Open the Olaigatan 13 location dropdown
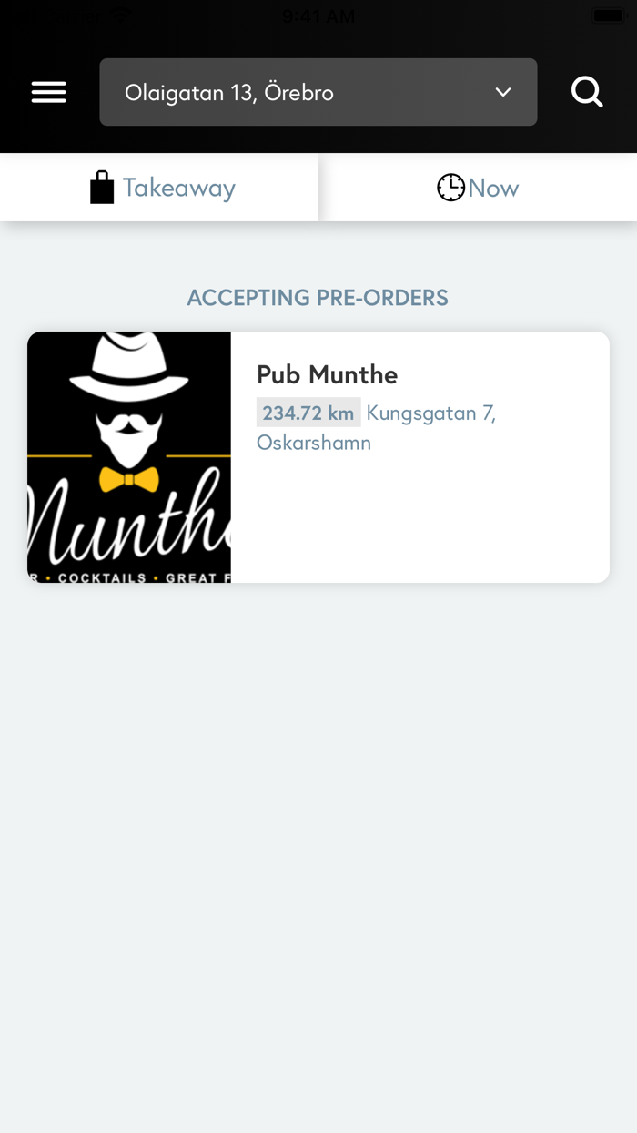Screen dimensions: 637x1133 [x=318, y=91]
